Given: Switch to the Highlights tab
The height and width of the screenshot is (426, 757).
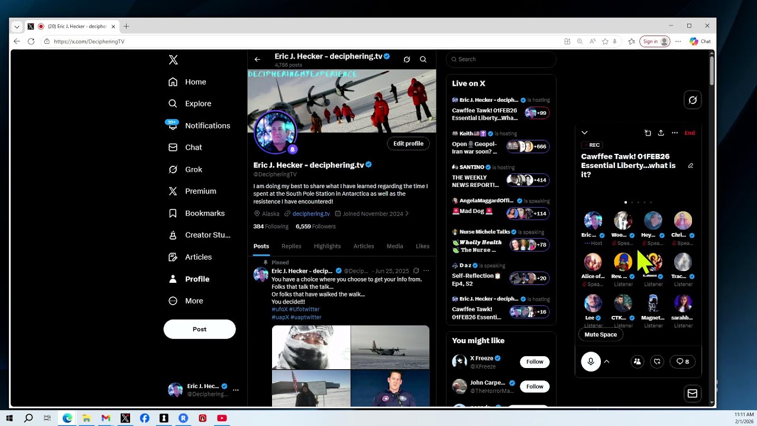Looking at the screenshot, I should [x=327, y=246].
